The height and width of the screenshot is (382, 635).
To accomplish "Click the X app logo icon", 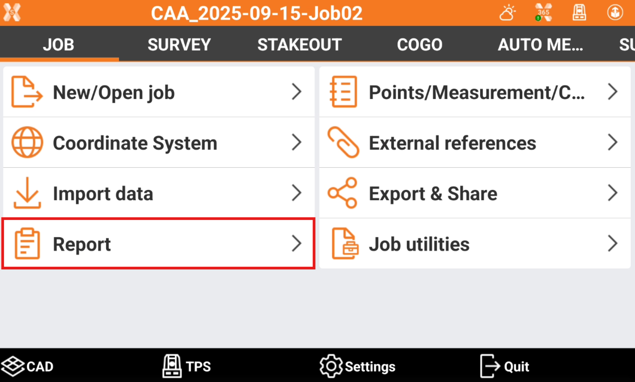I will point(12,12).
